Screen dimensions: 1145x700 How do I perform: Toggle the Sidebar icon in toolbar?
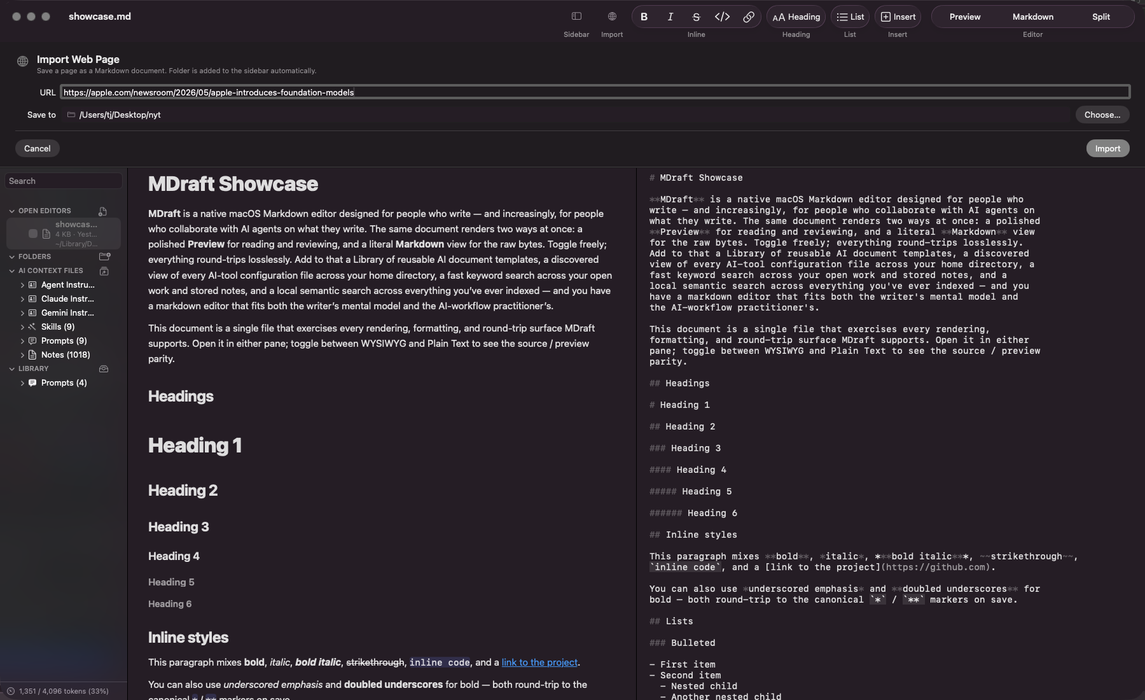[x=576, y=17]
